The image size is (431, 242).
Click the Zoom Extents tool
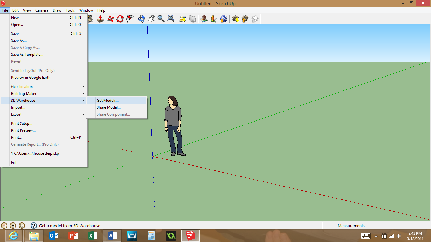point(171,19)
